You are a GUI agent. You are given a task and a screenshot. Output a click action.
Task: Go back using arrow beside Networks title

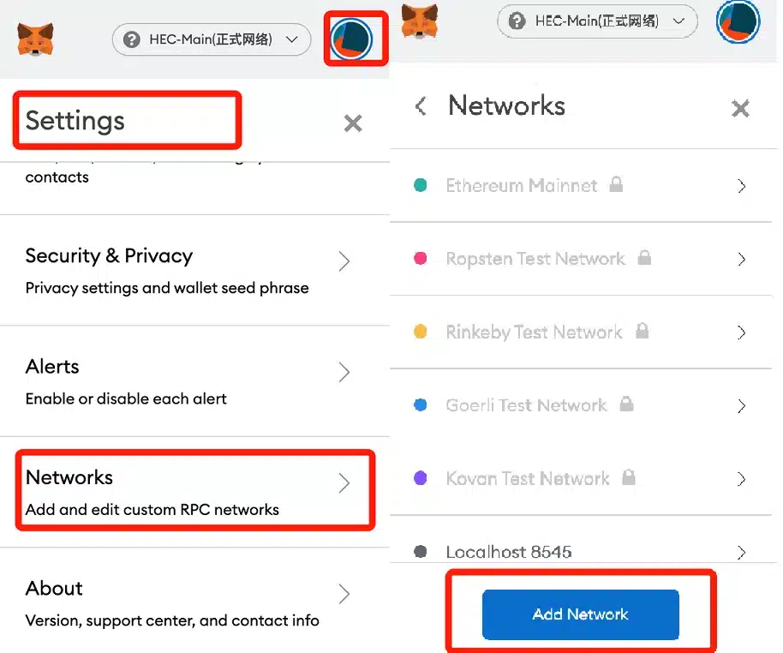[421, 106]
